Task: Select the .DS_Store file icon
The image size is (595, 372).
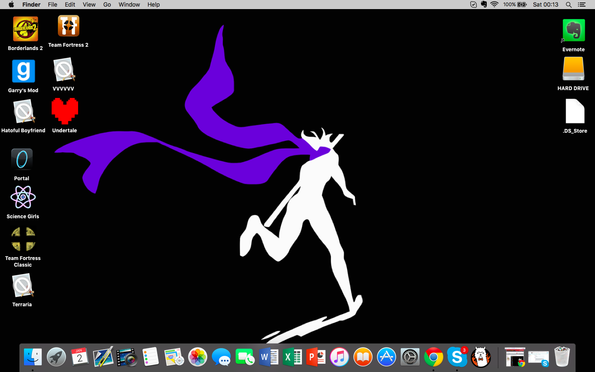Action: pos(575,111)
